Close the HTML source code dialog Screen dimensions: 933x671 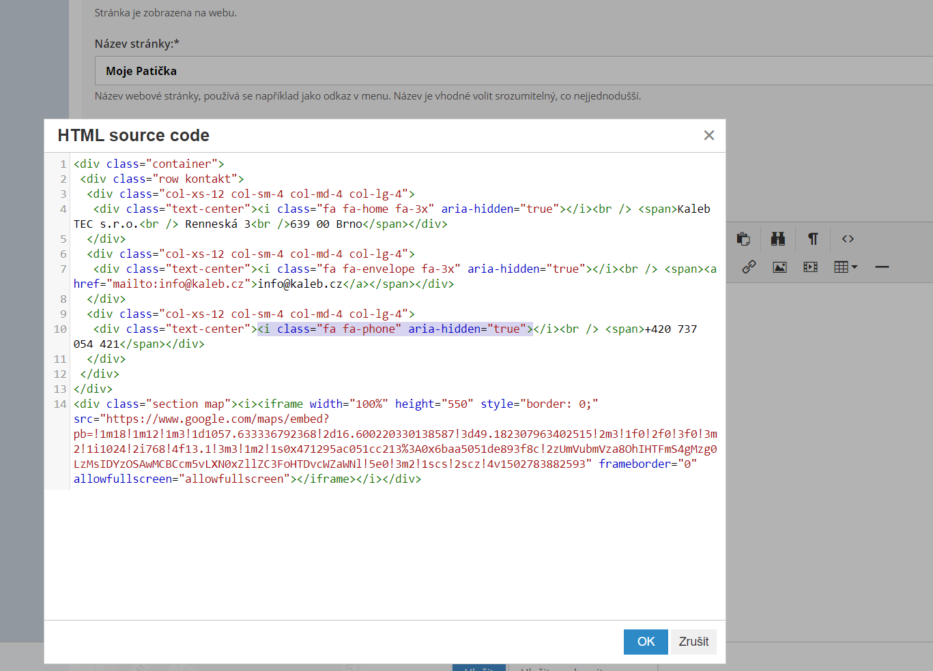tap(708, 135)
